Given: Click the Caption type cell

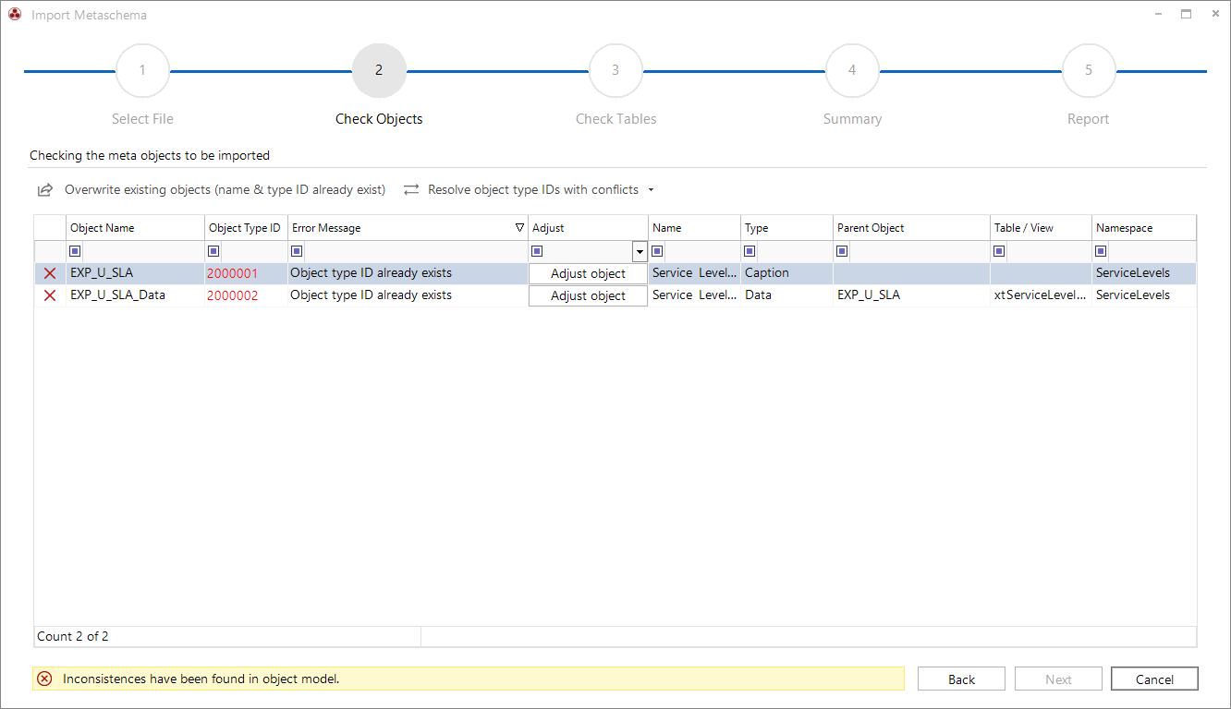Looking at the screenshot, I should point(786,273).
